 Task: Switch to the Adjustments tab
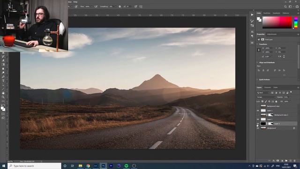click(x=272, y=34)
